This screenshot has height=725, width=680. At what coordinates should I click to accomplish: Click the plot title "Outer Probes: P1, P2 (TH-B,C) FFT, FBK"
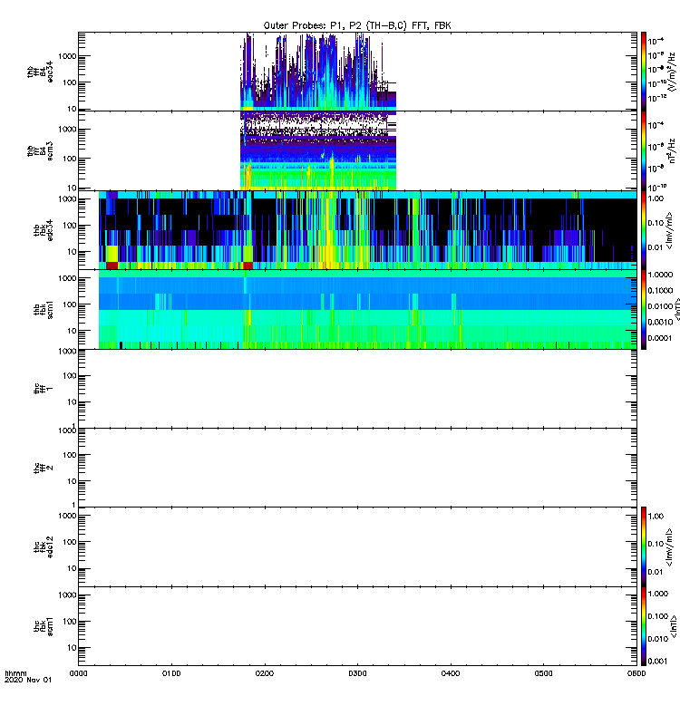pos(356,25)
